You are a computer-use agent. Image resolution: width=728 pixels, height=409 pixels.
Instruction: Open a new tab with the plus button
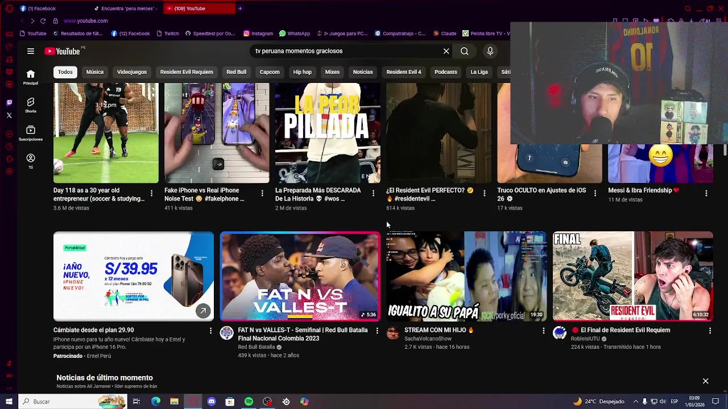(x=240, y=9)
